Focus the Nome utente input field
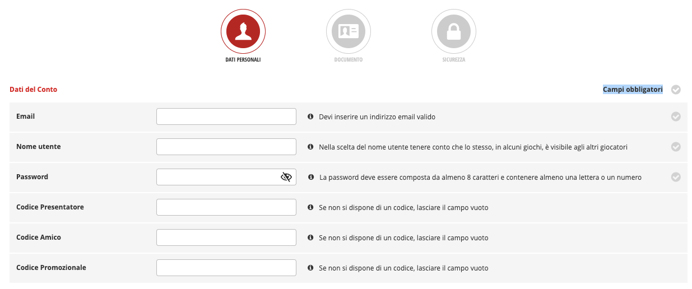692x289 pixels. 226,147
